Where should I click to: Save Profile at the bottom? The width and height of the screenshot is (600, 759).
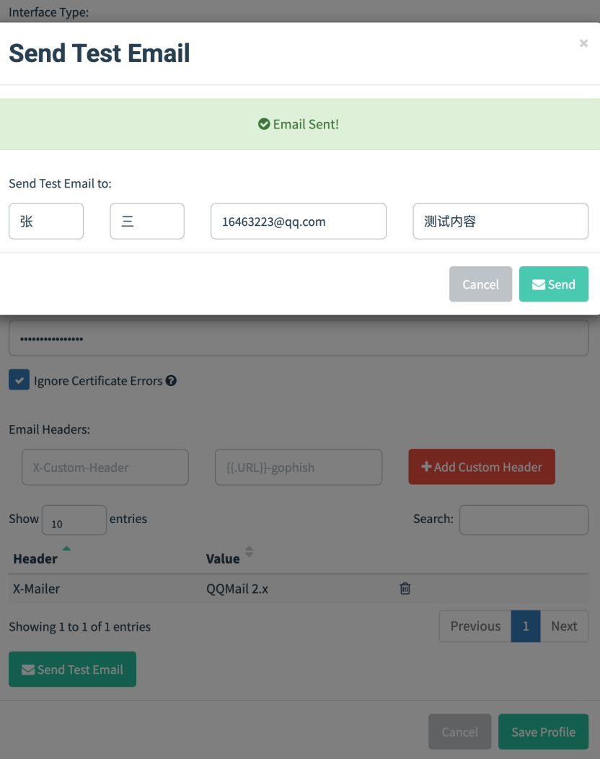[x=543, y=732]
